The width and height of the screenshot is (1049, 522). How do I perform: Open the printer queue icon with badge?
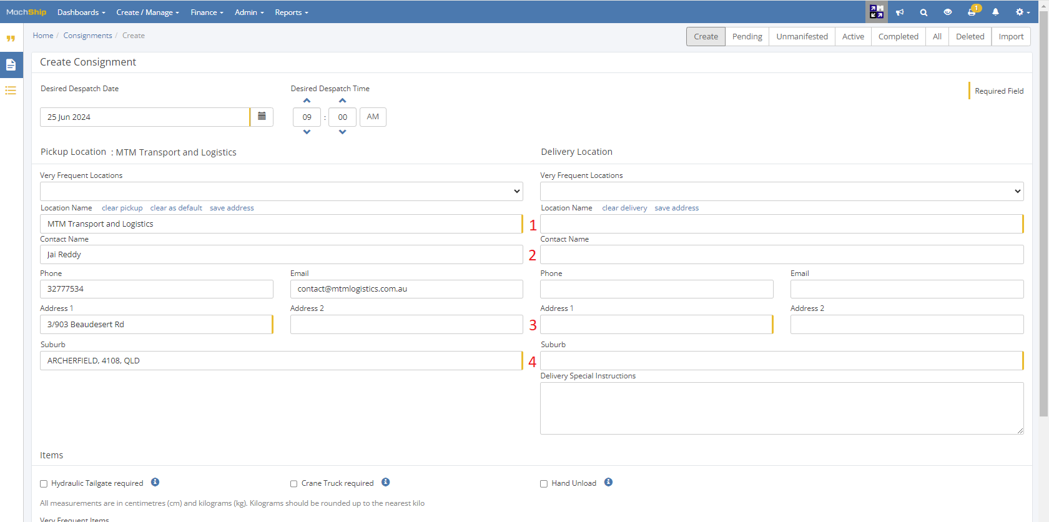(972, 11)
